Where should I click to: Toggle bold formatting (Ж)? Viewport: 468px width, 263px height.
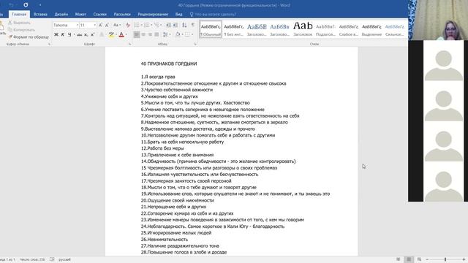pyautogui.click(x=56, y=34)
